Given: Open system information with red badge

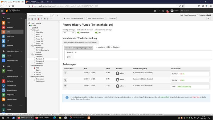Looking at the screenshot, I should (167, 11).
